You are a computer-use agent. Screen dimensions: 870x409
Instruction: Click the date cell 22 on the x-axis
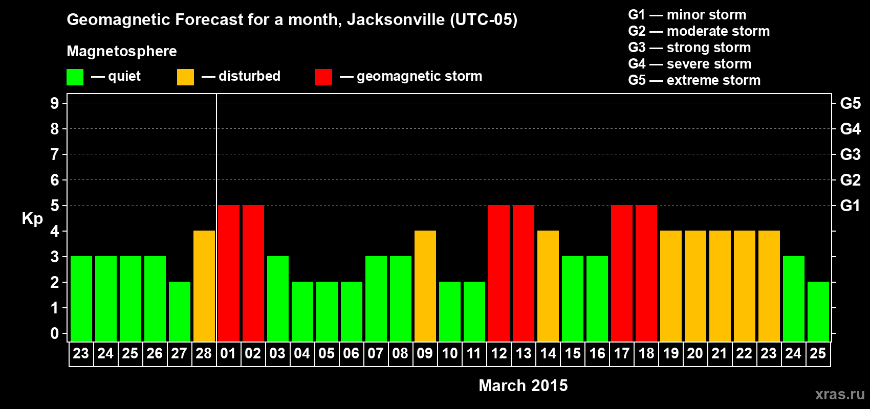744,354
